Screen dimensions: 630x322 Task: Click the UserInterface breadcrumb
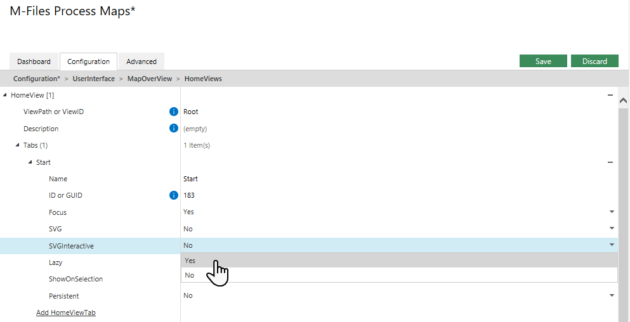tap(93, 79)
